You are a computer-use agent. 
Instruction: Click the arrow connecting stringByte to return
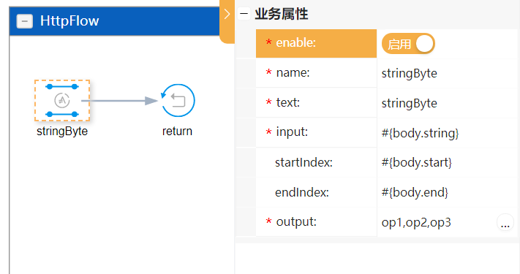pyautogui.click(x=119, y=101)
